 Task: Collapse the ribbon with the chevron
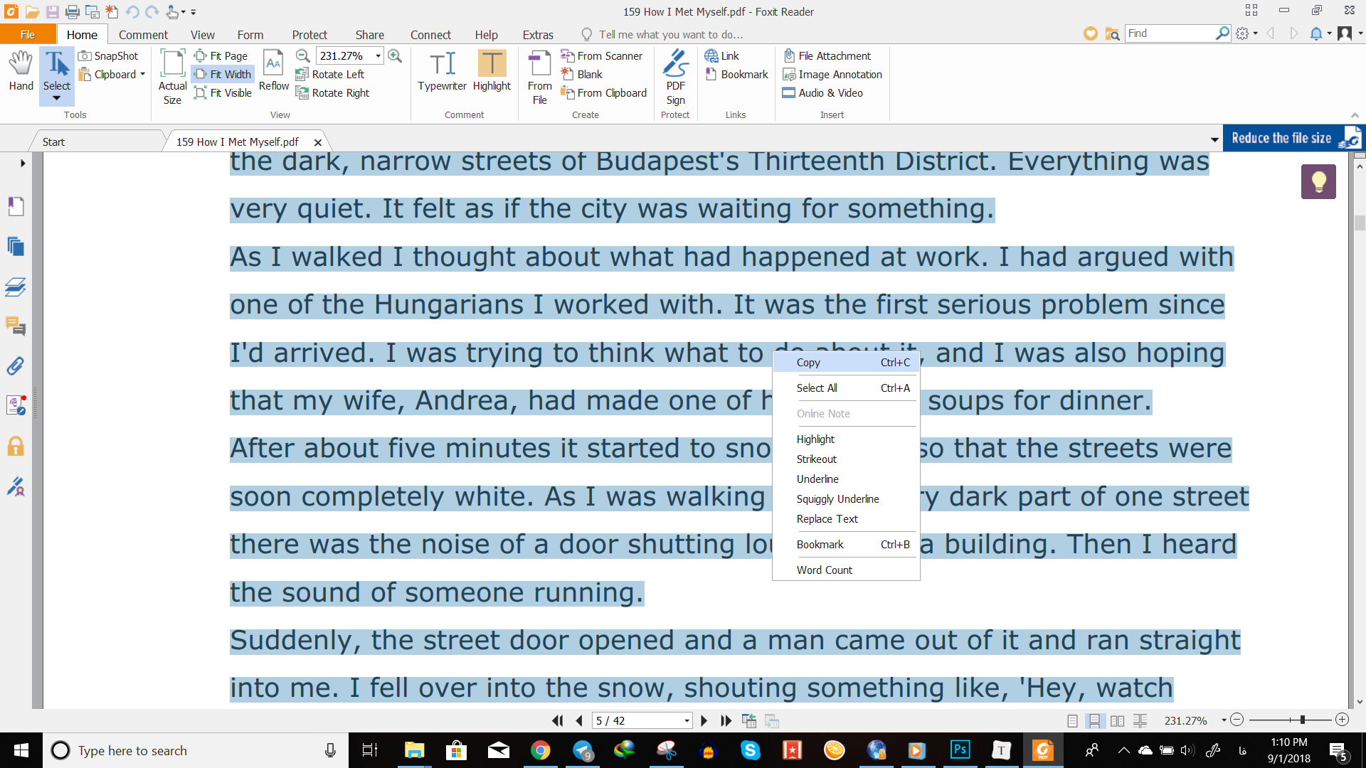pos(1355,114)
